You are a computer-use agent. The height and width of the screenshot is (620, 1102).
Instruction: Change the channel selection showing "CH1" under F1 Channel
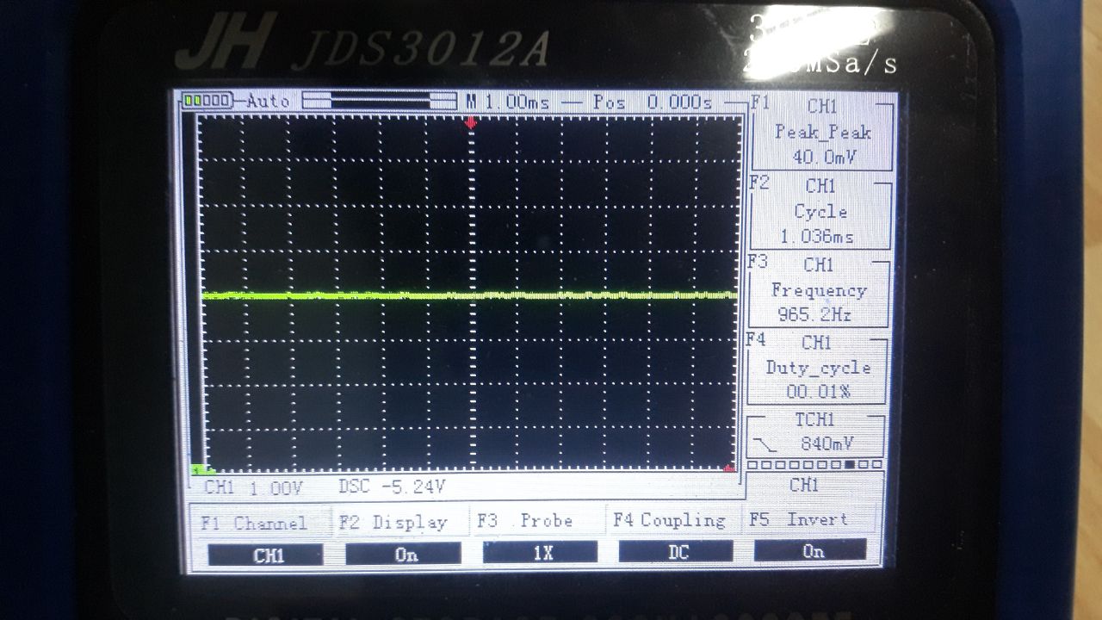[x=266, y=555]
